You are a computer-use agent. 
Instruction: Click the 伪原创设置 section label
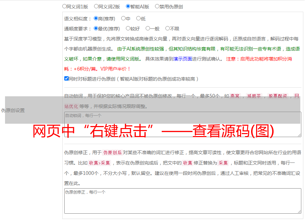(x=13, y=110)
